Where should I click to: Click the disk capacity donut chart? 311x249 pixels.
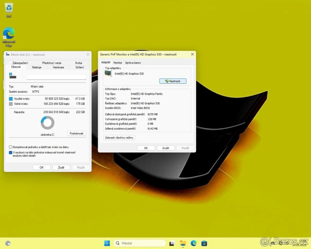[x=47, y=122]
